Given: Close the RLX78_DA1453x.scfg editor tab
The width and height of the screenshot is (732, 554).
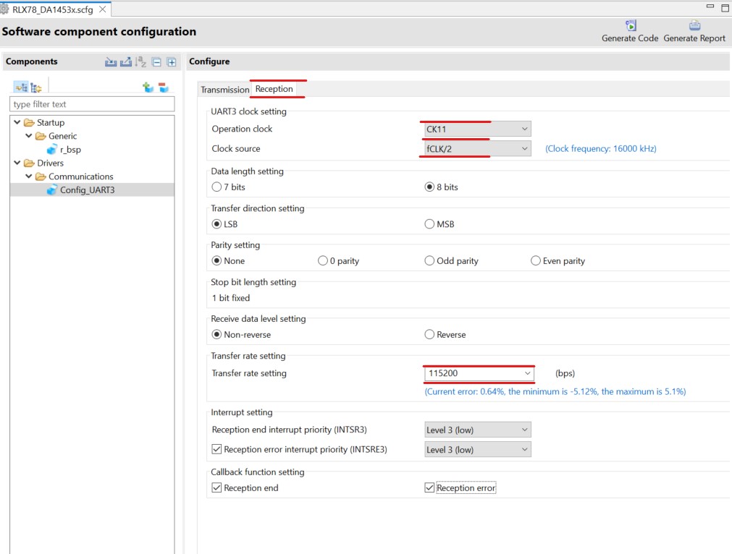Looking at the screenshot, I should point(103,9).
